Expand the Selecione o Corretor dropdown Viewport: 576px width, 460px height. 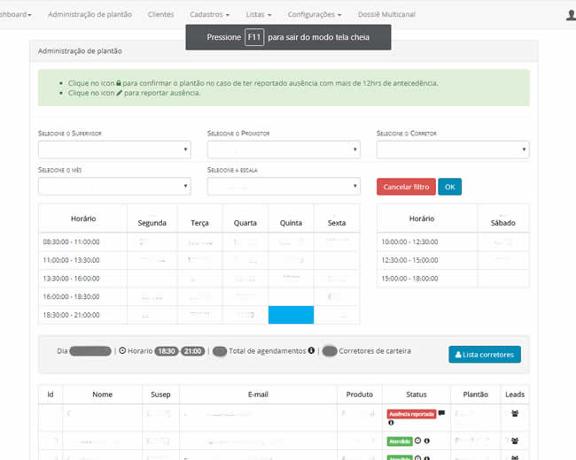click(x=452, y=149)
